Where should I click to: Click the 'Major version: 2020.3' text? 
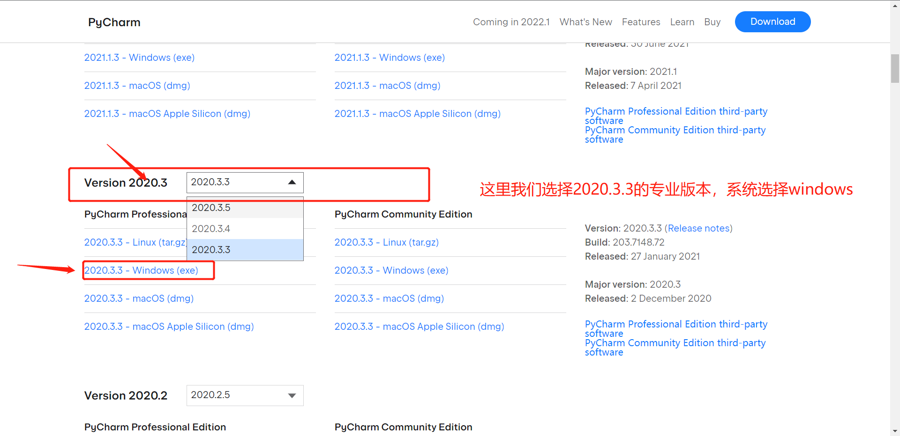pos(633,284)
